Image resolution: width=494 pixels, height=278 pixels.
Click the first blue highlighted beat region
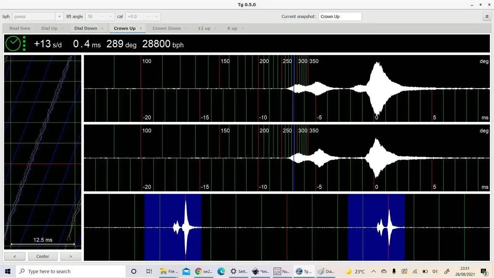point(173,227)
